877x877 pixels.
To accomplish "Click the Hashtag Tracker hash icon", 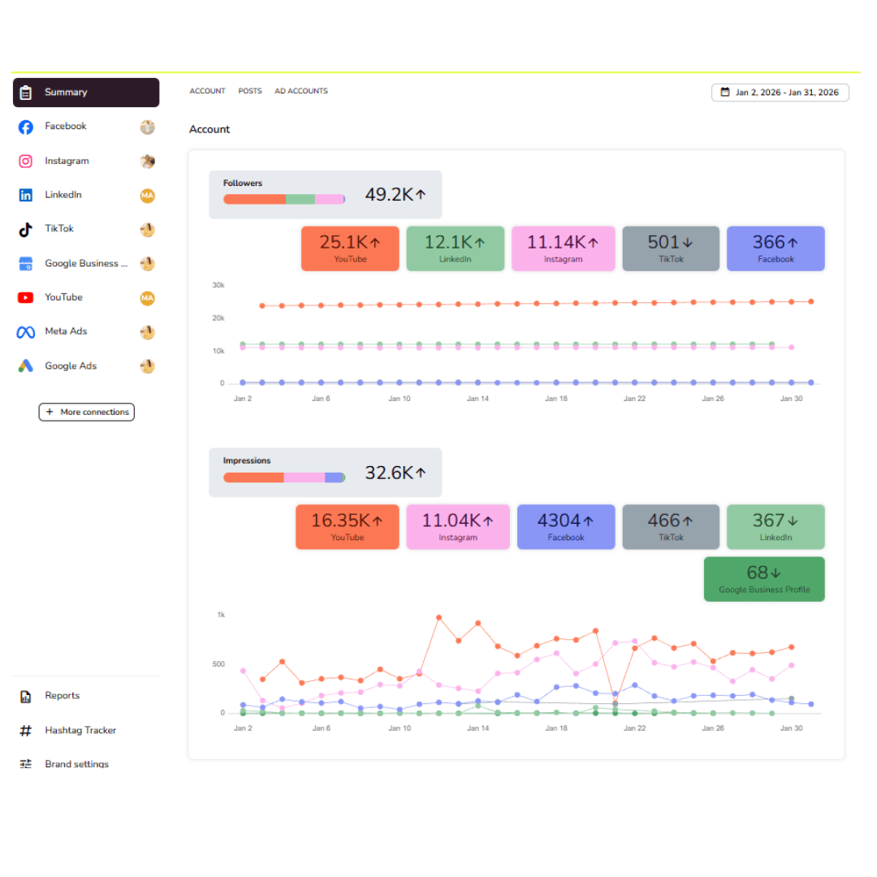I will (x=26, y=731).
